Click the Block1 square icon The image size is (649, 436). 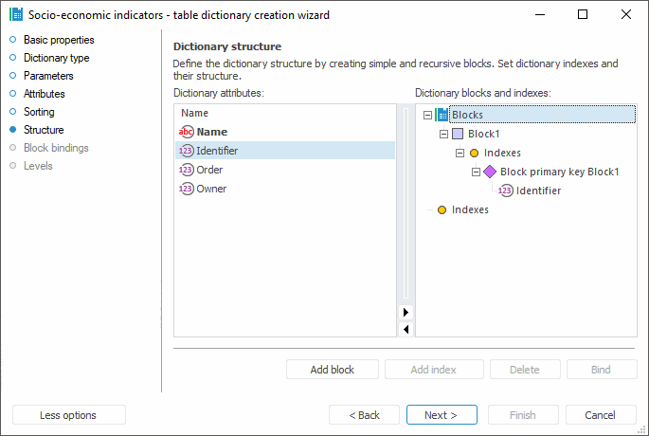(459, 134)
